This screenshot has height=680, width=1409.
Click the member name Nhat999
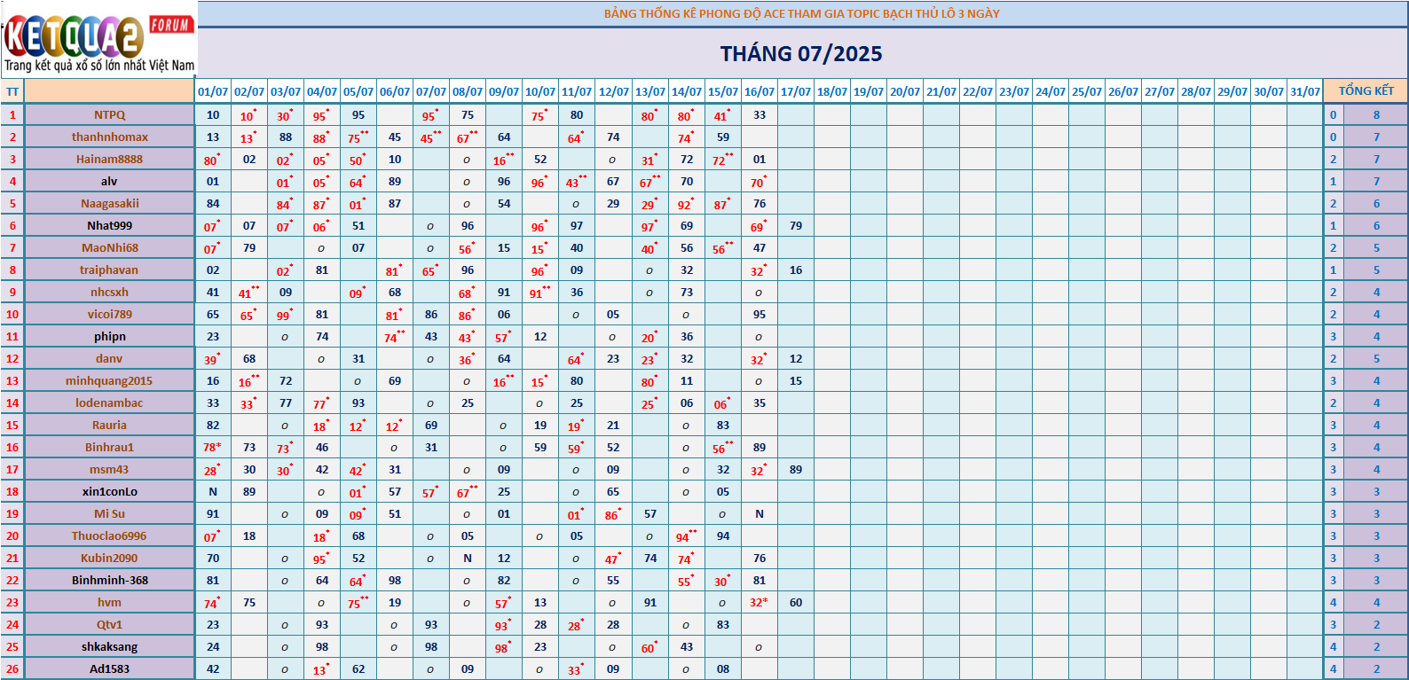(110, 226)
